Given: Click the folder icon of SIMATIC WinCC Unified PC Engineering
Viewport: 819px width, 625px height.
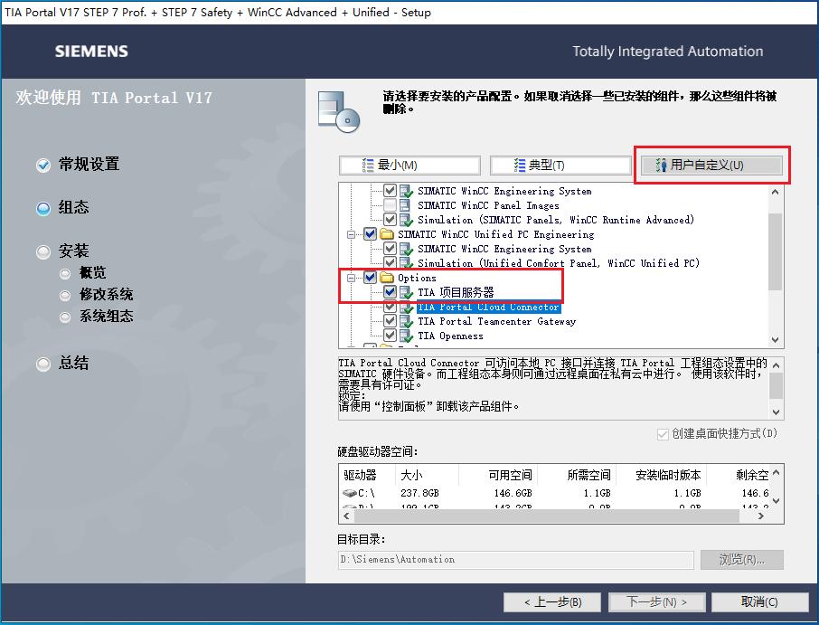Looking at the screenshot, I should coord(387,234).
